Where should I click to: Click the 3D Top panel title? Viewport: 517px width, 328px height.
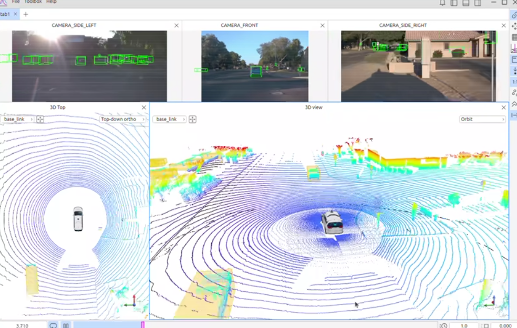(58, 108)
